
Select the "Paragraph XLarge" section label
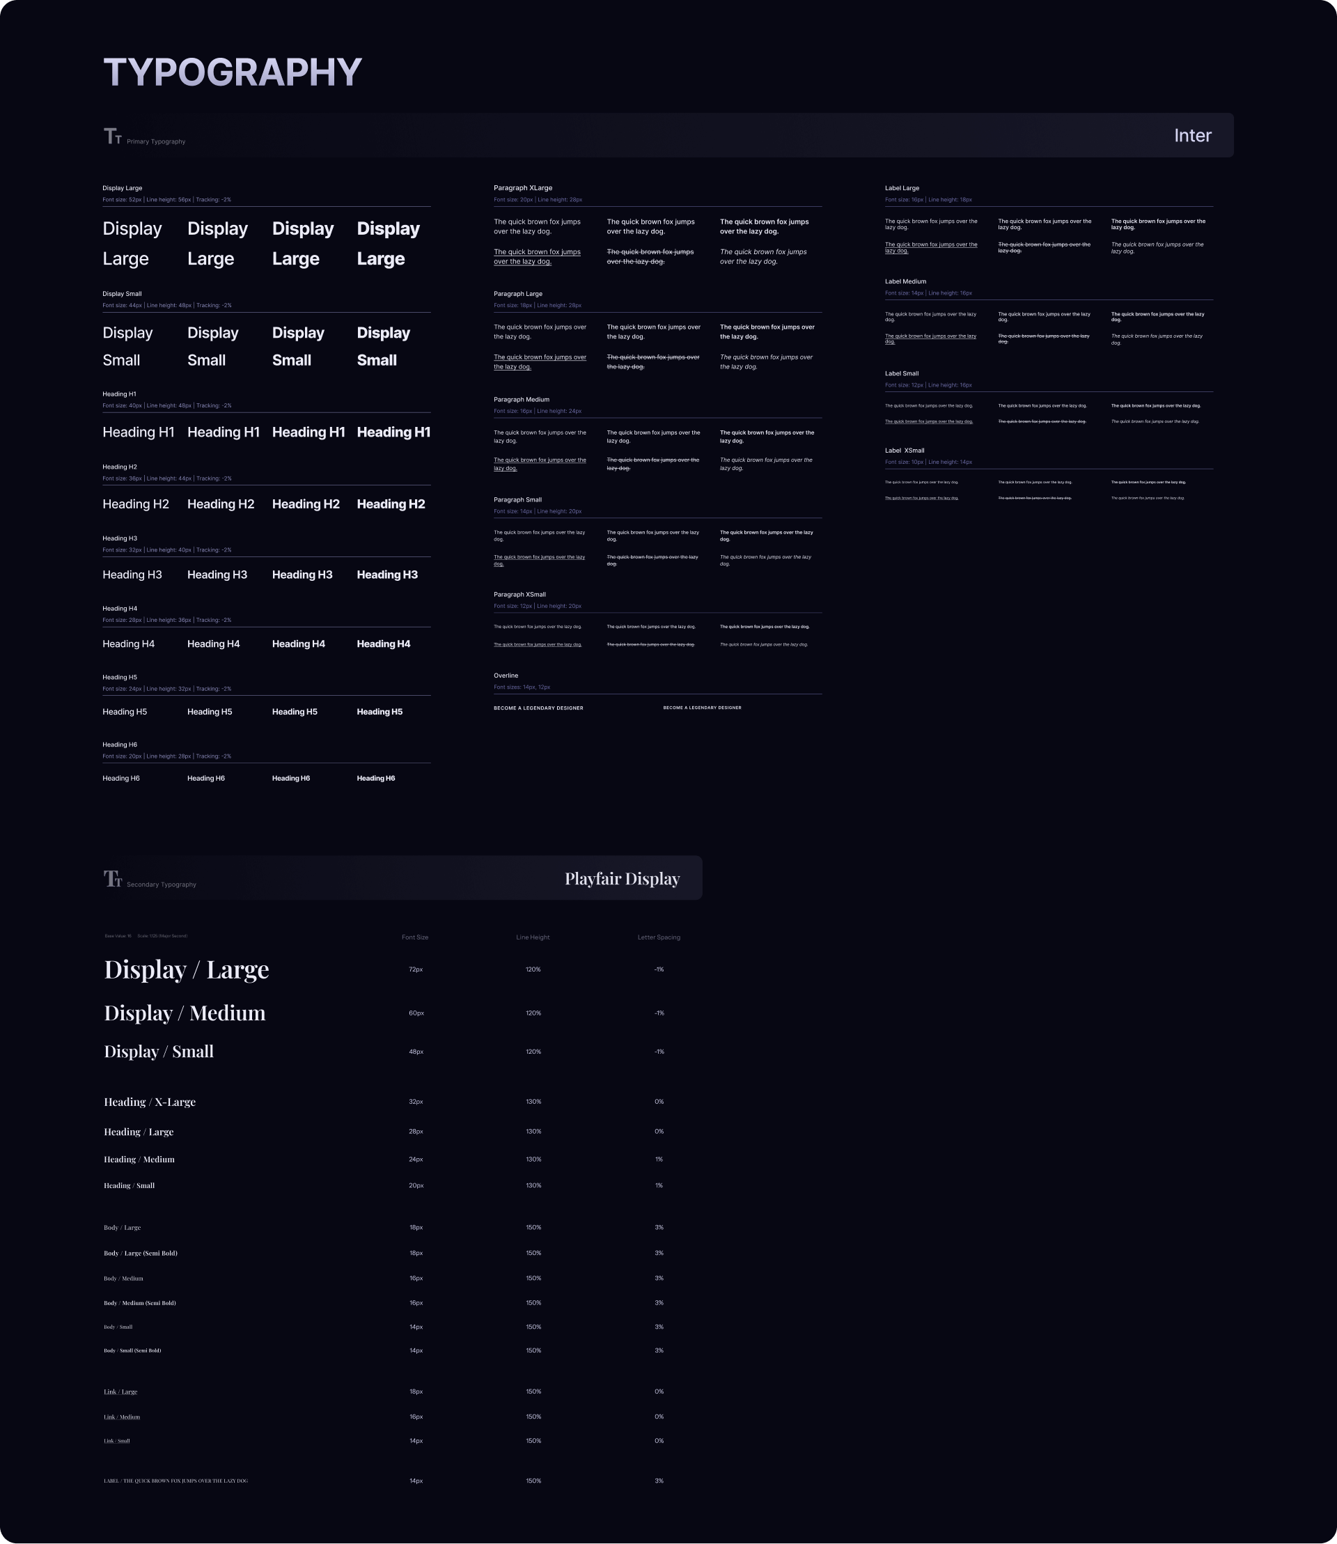pos(523,188)
